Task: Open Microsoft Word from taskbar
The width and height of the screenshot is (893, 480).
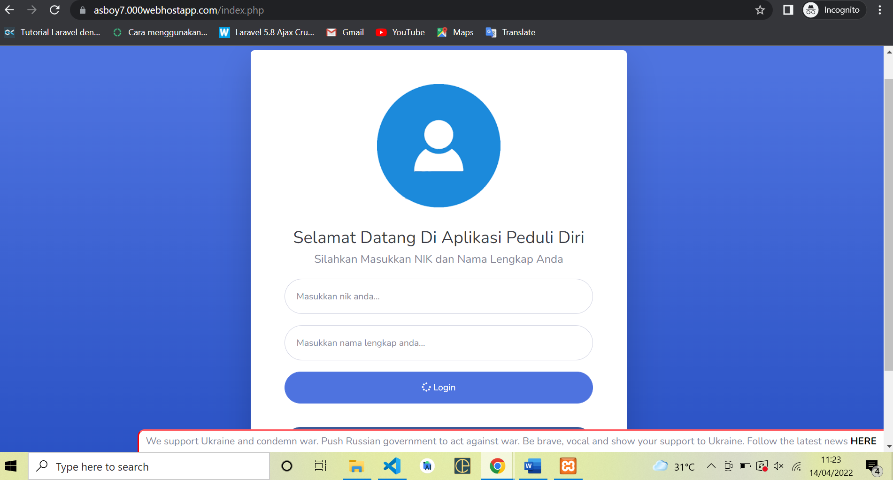Action: coord(532,466)
